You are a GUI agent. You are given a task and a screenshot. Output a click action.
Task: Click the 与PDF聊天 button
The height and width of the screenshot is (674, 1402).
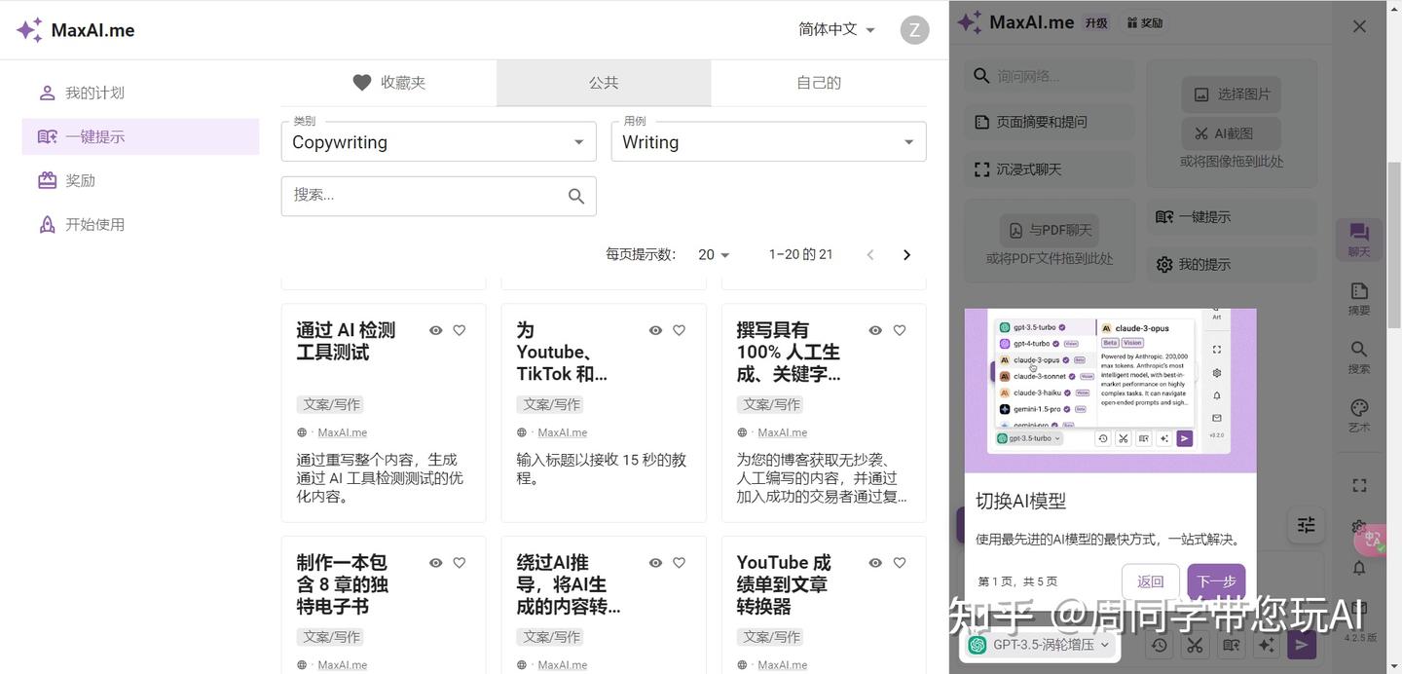click(x=1049, y=230)
